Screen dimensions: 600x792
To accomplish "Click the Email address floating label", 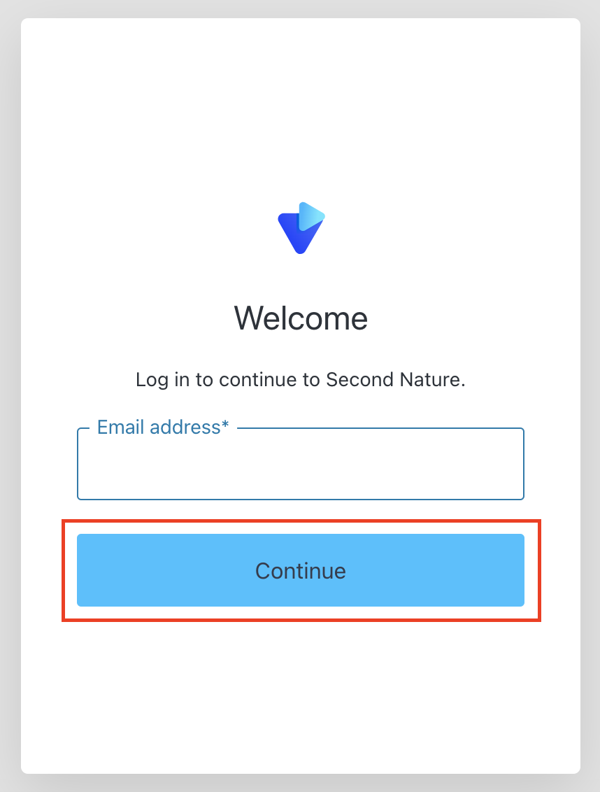I will [x=163, y=427].
